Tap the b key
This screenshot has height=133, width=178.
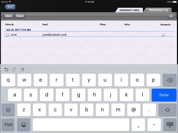tap(86, 110)
